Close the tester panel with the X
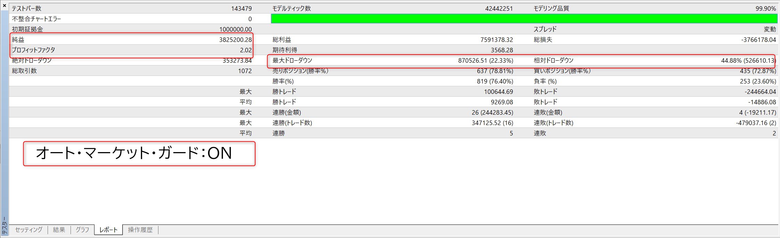Viewport: 780px width, 238px height. pyautogui.click(x=5, y=6)
